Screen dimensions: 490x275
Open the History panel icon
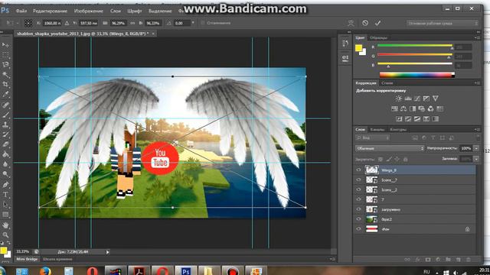point(345,43)
